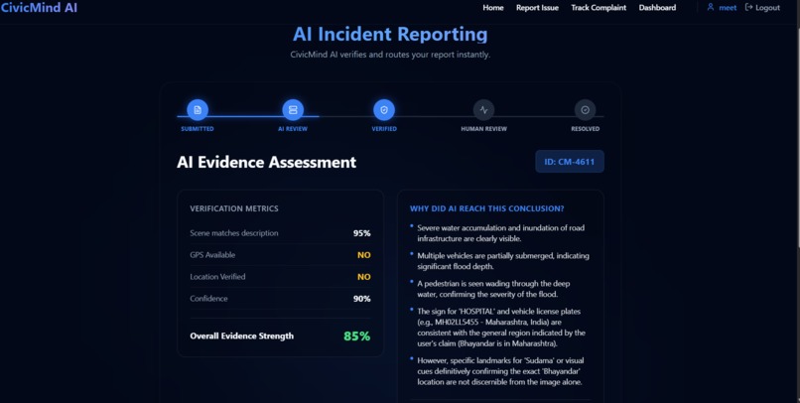Click the VERIFICATION METRICS heading
Viewport: 800px width, 403px height.
[234, 208]
